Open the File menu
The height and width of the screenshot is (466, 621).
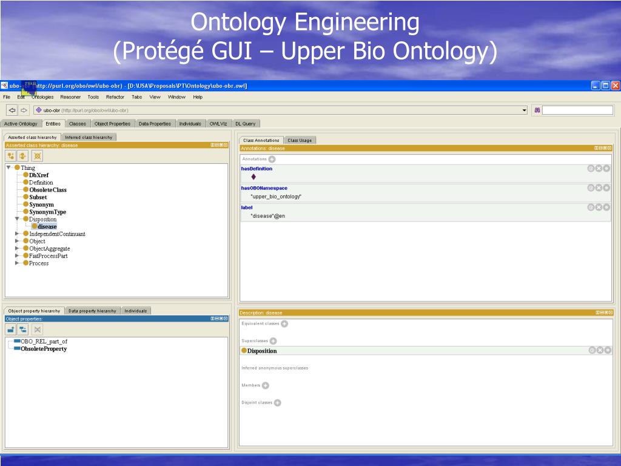point(7,97)
